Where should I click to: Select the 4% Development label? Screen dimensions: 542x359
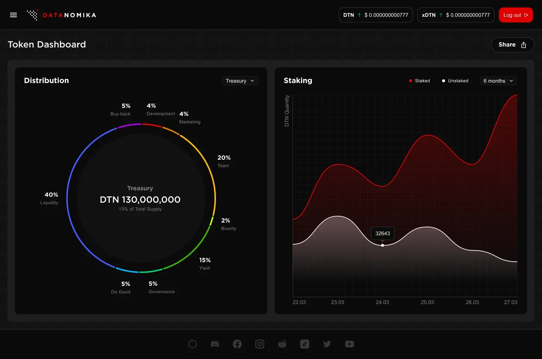pyautogui.click(x=161, y=110)
